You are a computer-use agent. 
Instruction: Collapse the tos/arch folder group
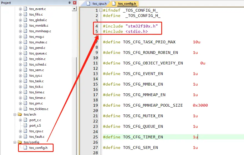[x=15, y=114]
